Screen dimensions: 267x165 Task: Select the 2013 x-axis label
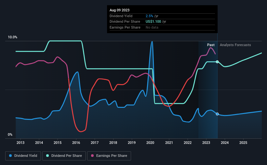pos(20,143)
